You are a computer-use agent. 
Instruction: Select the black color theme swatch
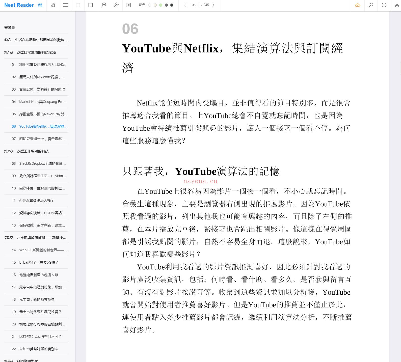tap(172, 5)
